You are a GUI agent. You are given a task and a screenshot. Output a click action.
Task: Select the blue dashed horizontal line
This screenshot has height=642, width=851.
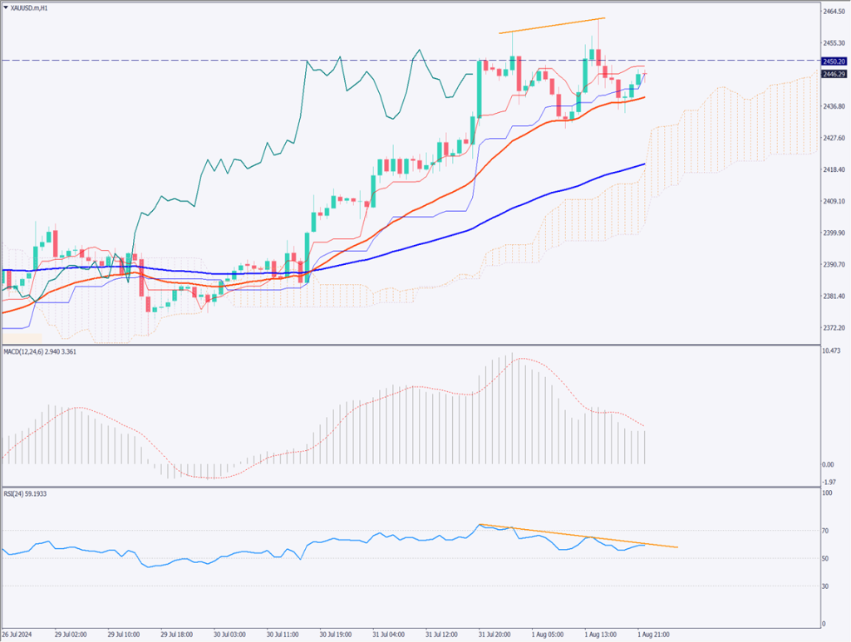coord(166,61)
